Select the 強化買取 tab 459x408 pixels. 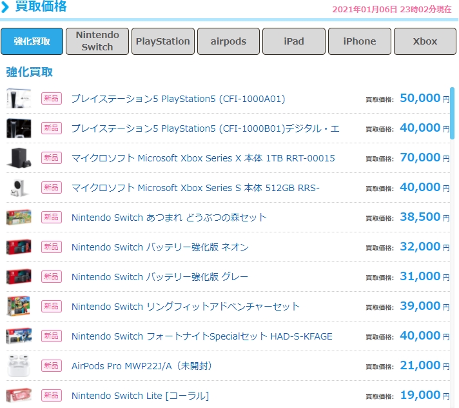point(32,41)
